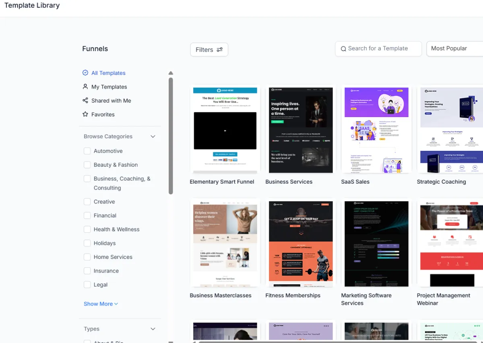Click the Strategic Coaching template title
483x343 pixels.
pos(442,182)
